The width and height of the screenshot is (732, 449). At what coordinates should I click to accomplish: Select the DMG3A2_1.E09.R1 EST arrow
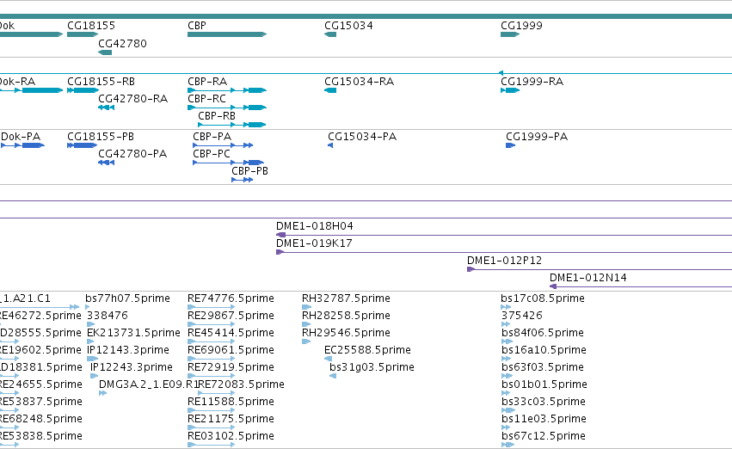[x=102, y=393]
